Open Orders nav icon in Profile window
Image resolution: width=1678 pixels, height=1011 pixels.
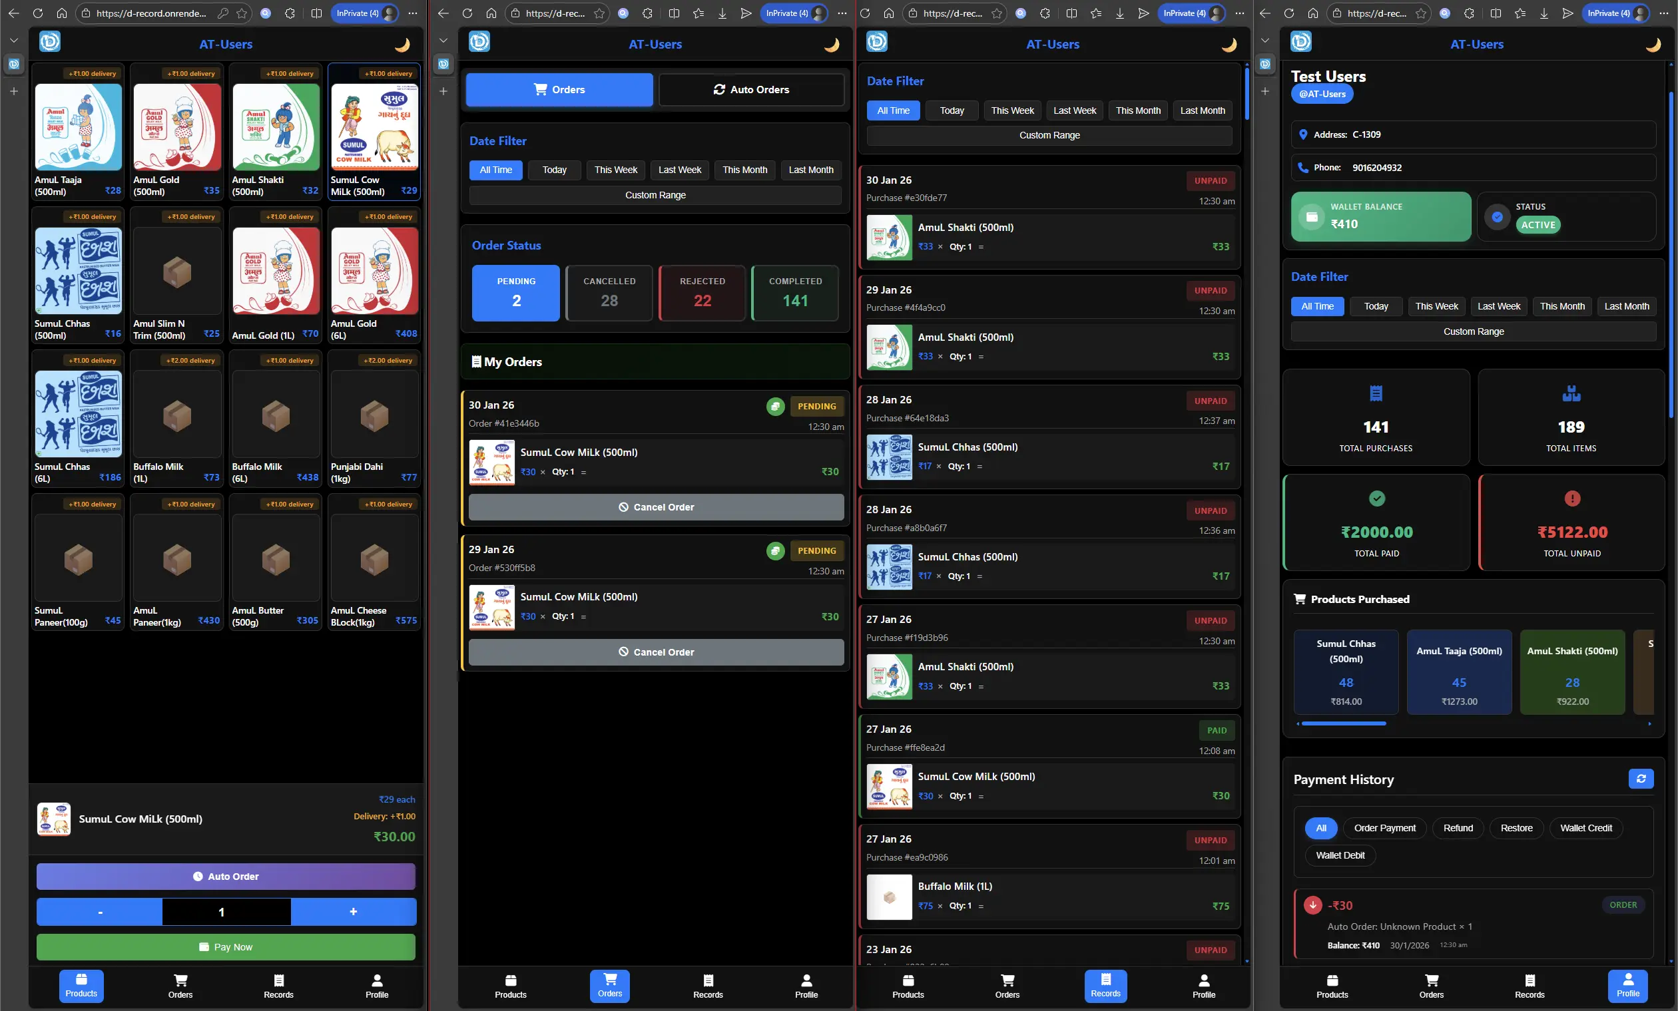pos(1432,986)
